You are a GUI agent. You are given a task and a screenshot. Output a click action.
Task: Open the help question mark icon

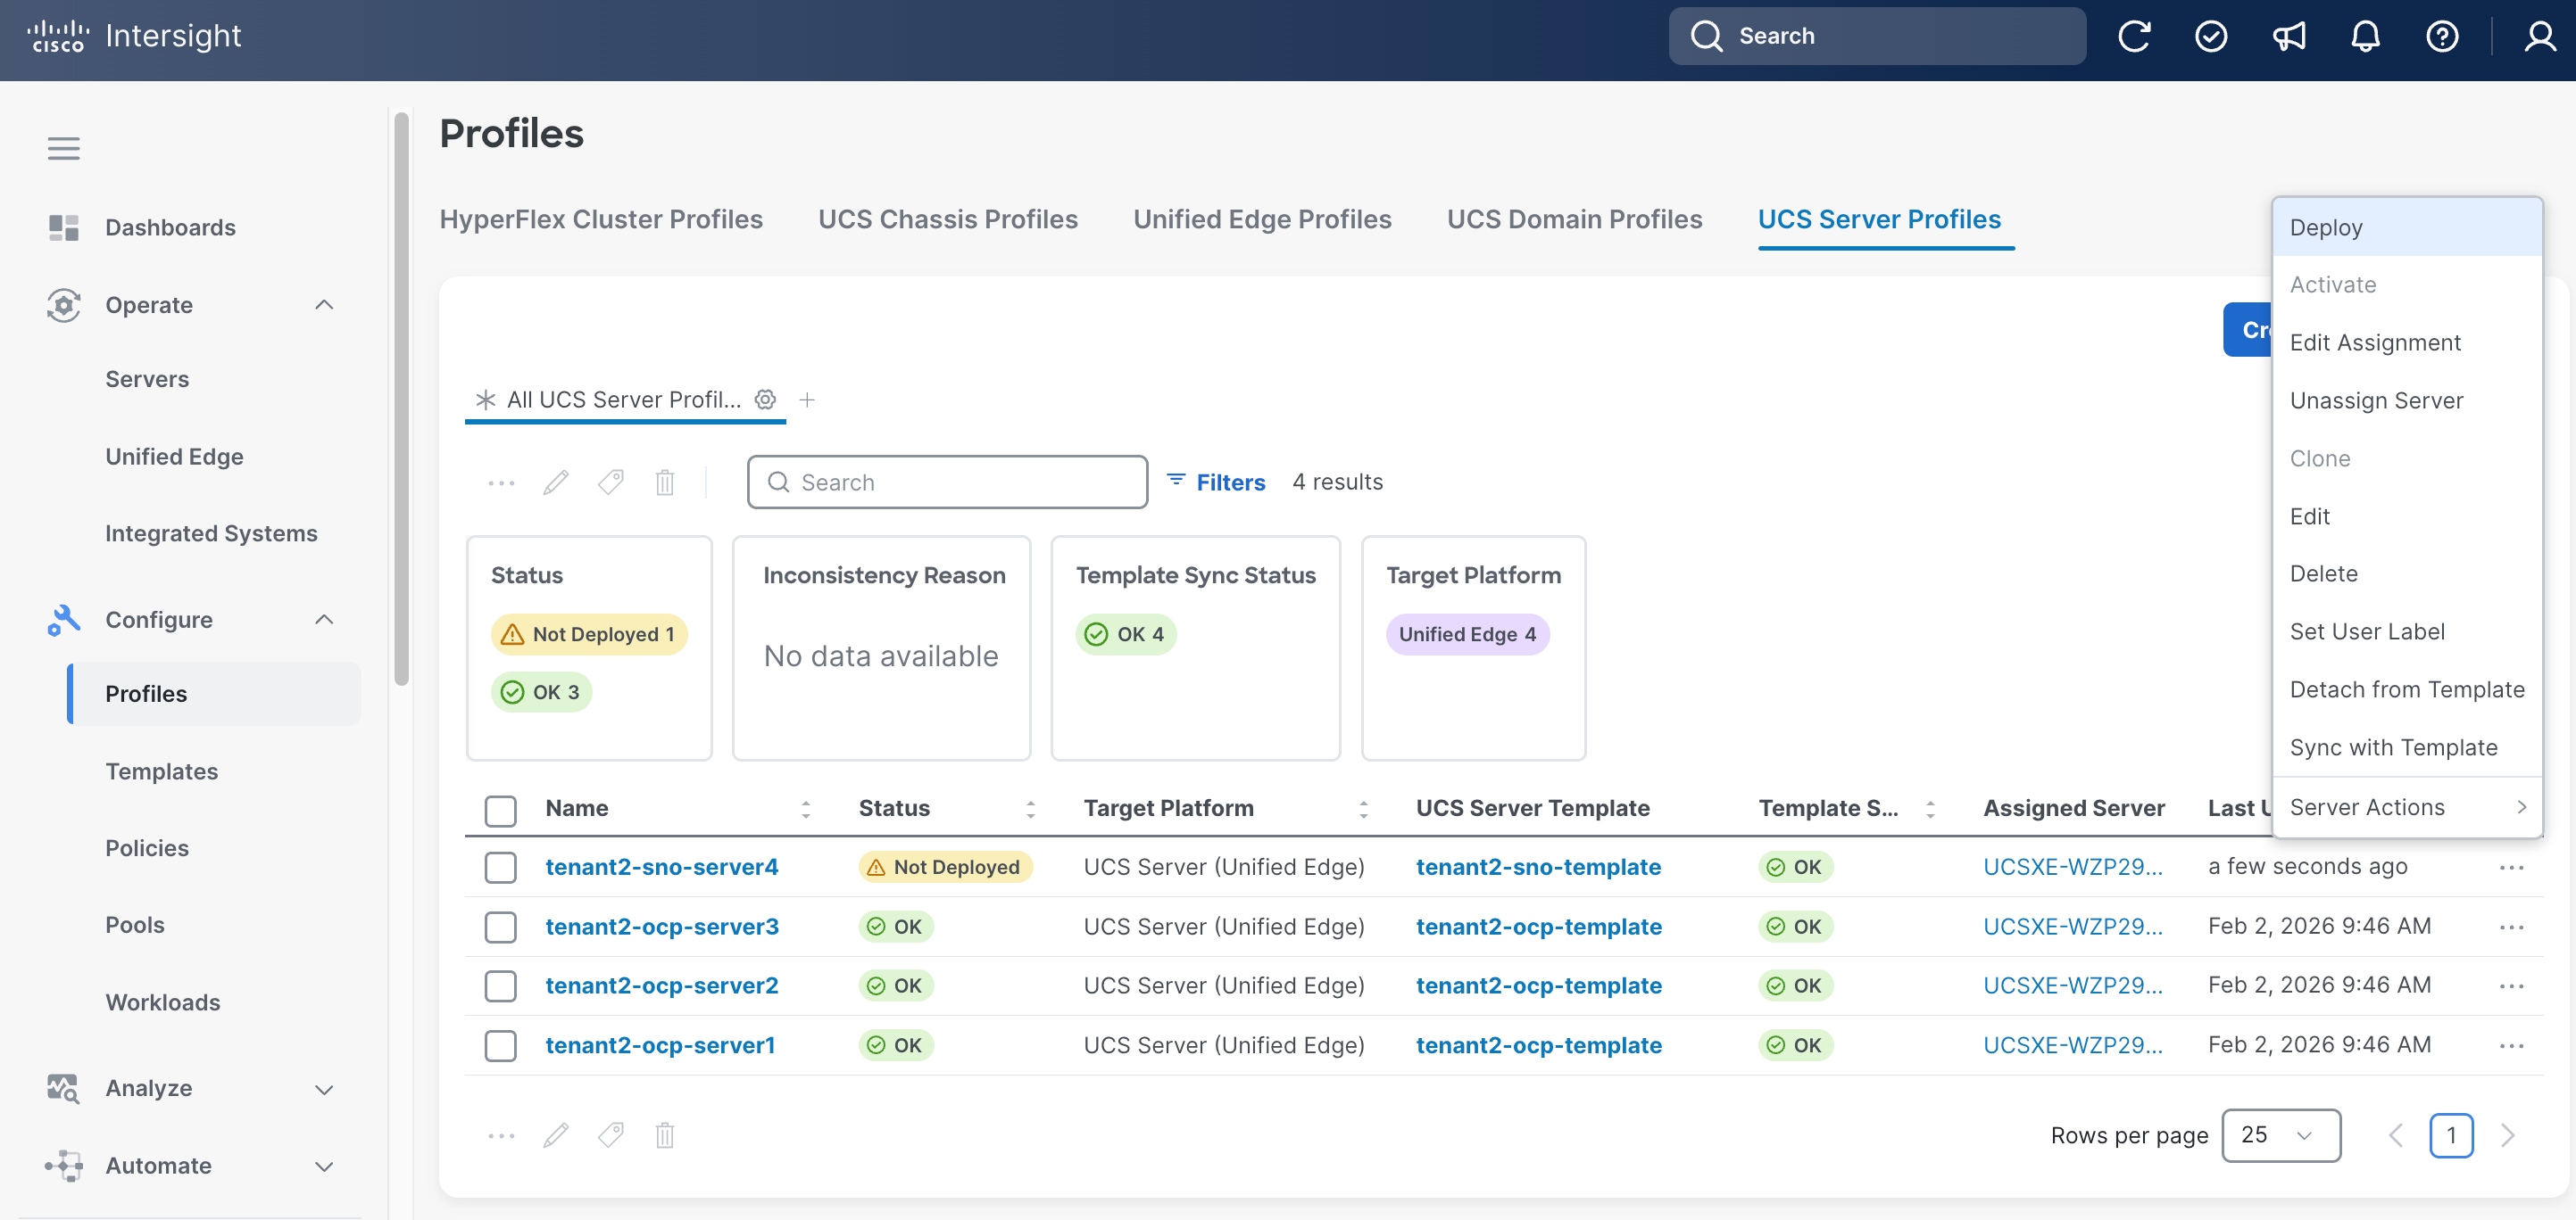coord(2442,36)
